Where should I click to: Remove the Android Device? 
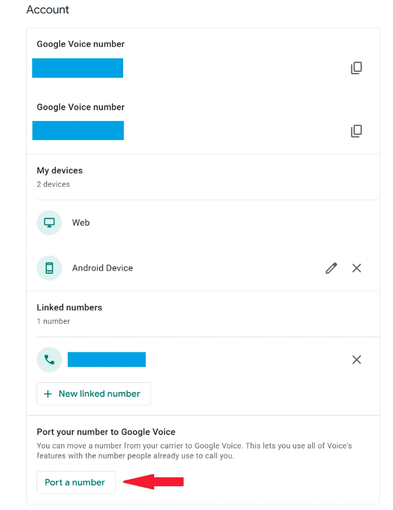(x=356, y=268)
